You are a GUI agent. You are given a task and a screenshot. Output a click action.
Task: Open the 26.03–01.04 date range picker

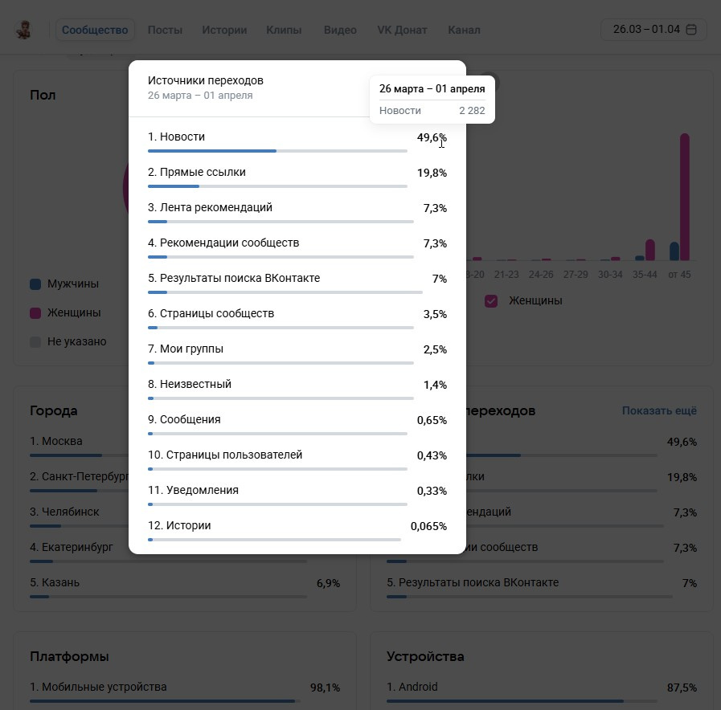653,30
